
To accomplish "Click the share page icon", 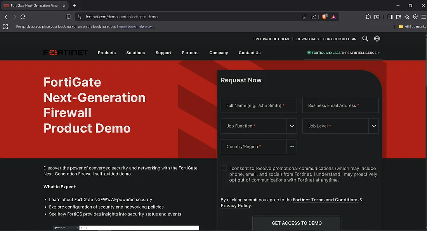I will (x=314, y=17).
